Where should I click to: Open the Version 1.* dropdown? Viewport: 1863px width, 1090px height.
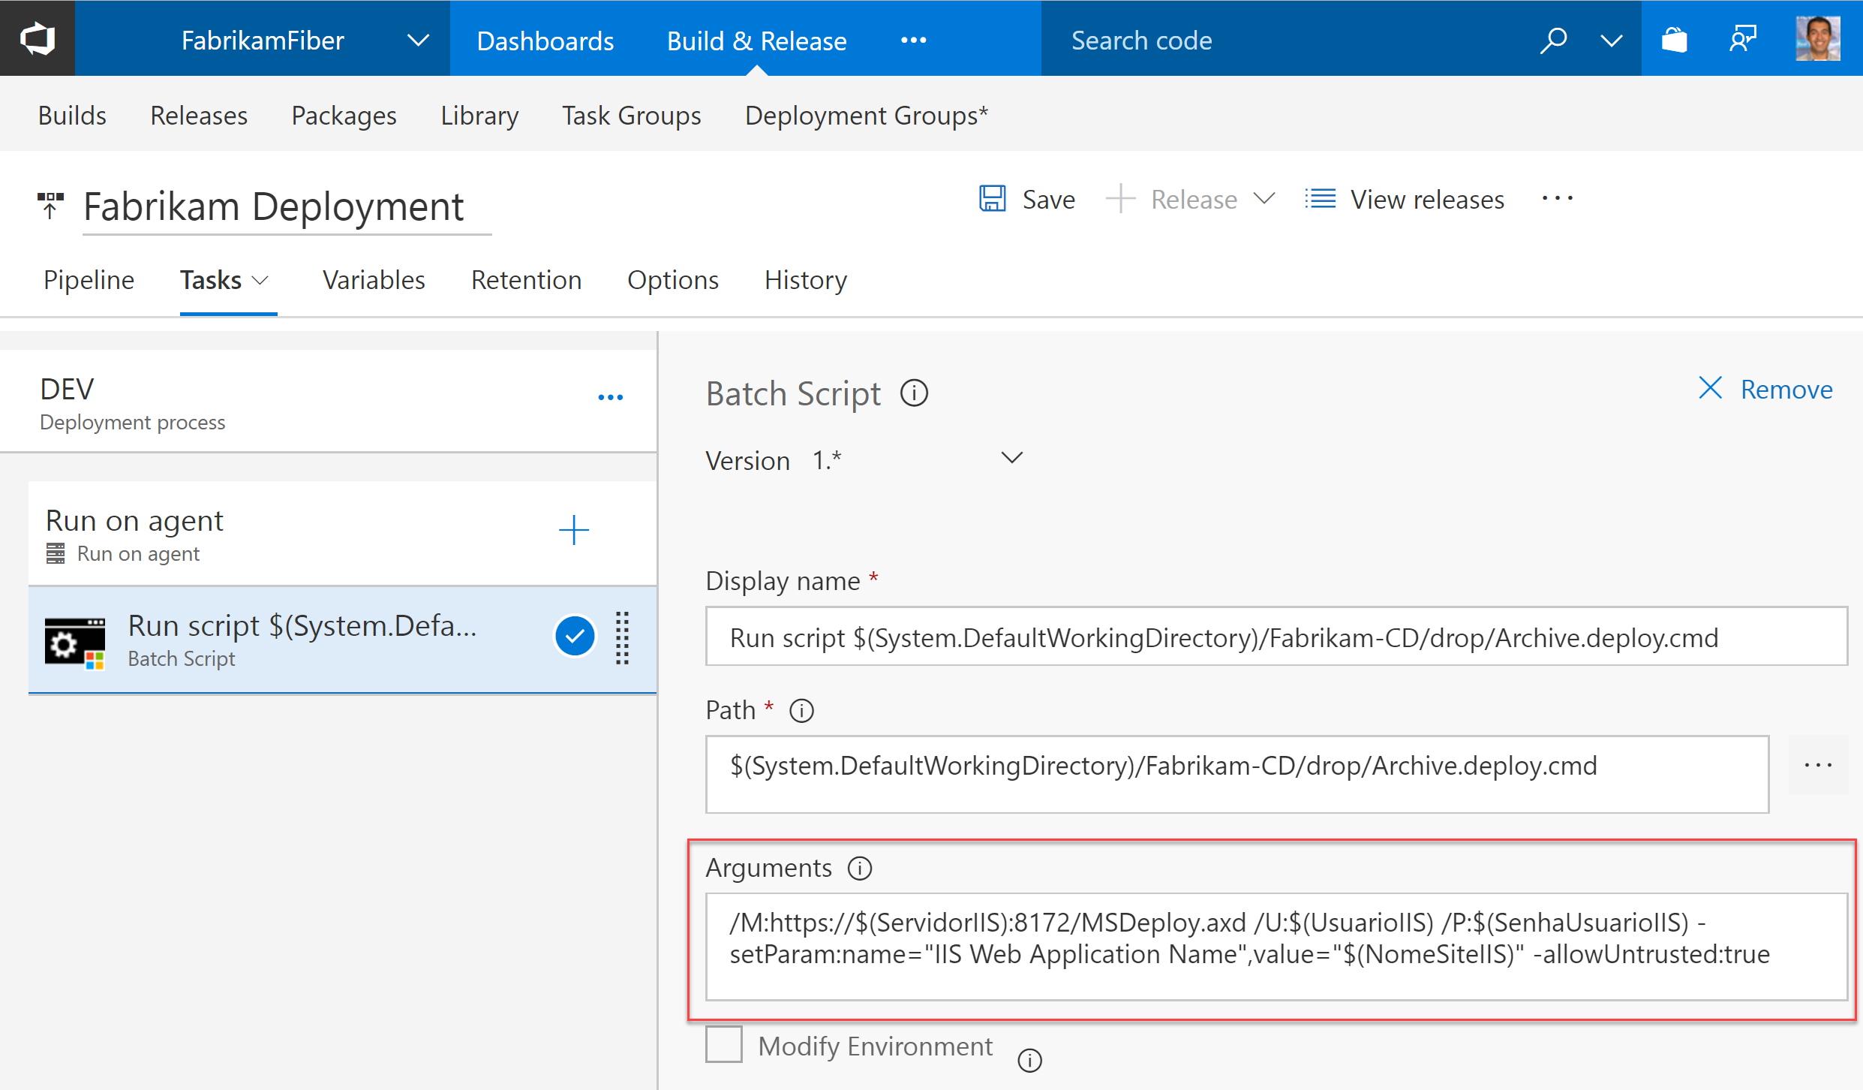point(917,459)
